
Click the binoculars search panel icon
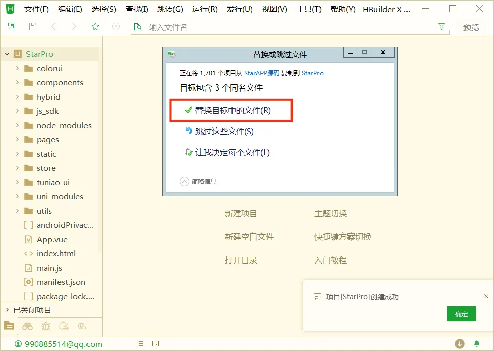pyautogui.click(x=27, y=326)
